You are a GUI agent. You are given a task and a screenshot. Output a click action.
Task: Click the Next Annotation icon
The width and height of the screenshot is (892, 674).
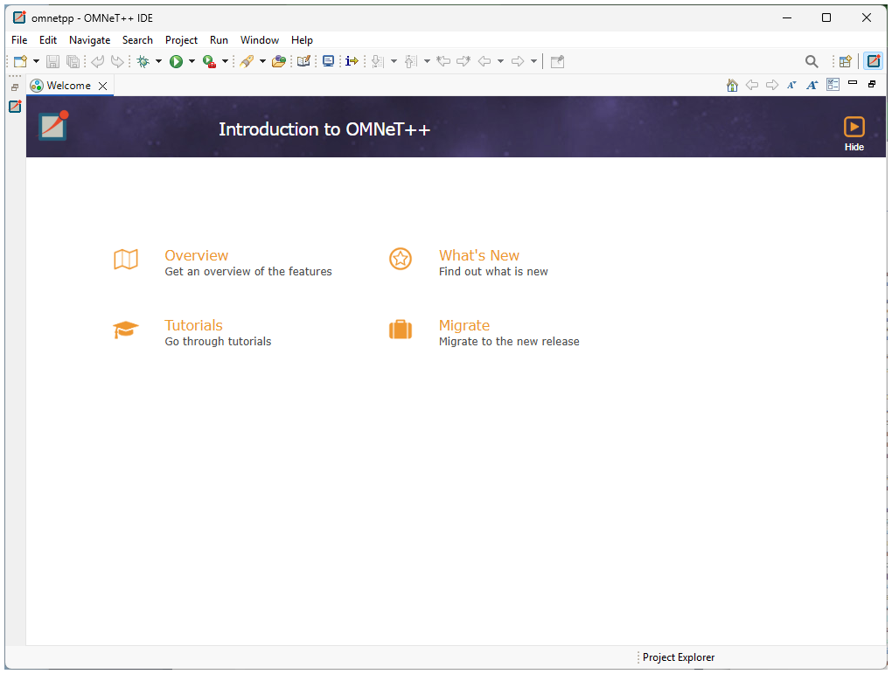(378, 61)
